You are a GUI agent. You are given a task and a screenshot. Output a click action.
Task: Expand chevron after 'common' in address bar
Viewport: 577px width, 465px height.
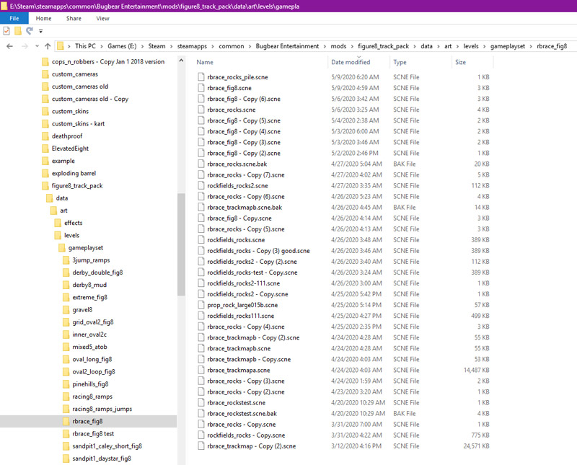[x=250, y=46]
